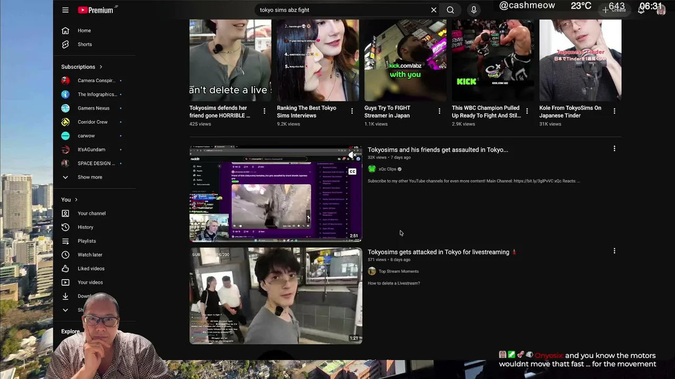
Task: Open options menu for 'Kole From TokyoSims' Short
Action: click(614, 111)
